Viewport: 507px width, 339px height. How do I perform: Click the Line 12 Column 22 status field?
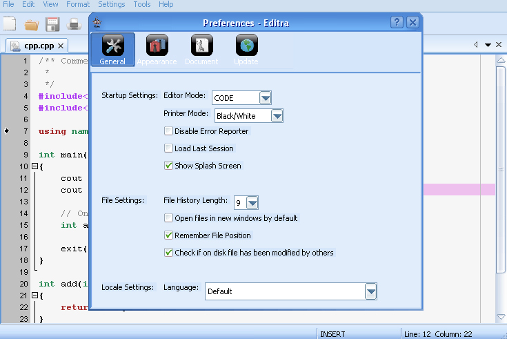pyautogui.click(x=438, y=333)
